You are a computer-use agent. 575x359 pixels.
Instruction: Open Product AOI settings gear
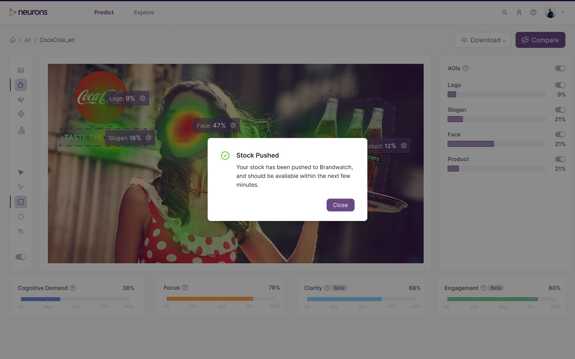click(x=404, y=146)
